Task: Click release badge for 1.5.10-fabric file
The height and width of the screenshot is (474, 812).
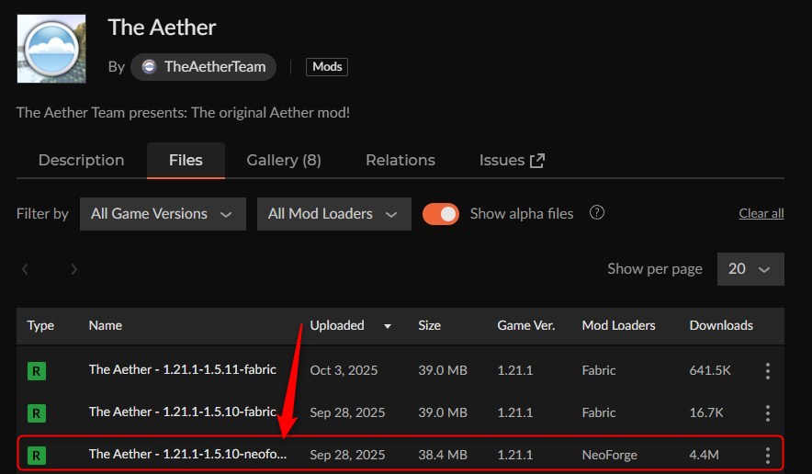Action: 36,413
